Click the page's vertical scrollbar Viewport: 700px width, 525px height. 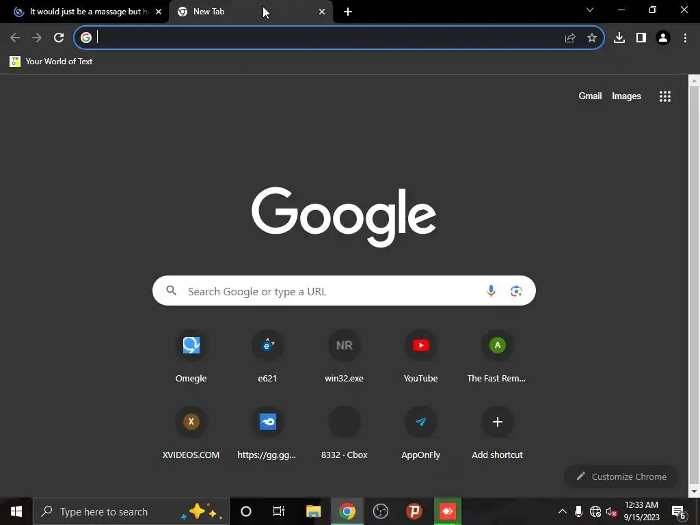point(694,285)
